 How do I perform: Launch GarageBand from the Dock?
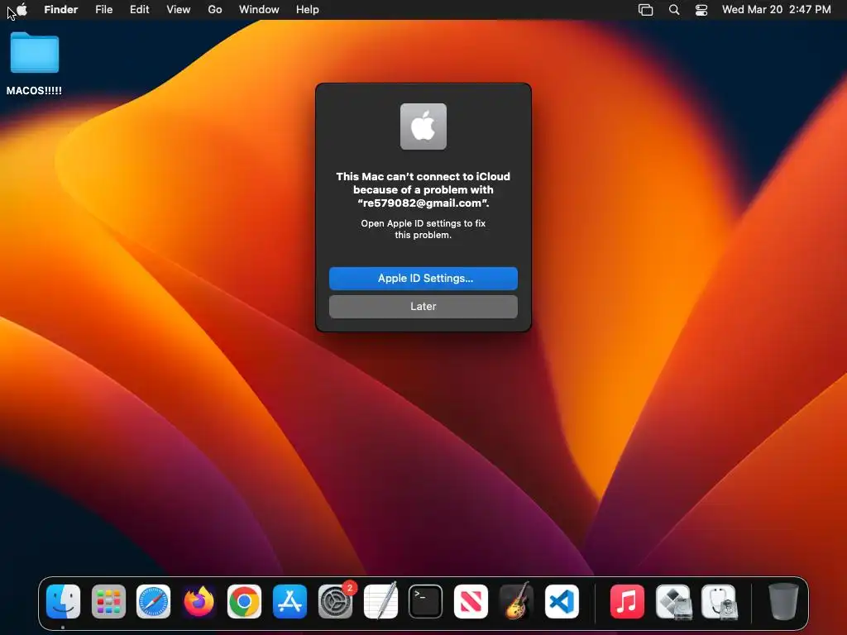[516, 602]
